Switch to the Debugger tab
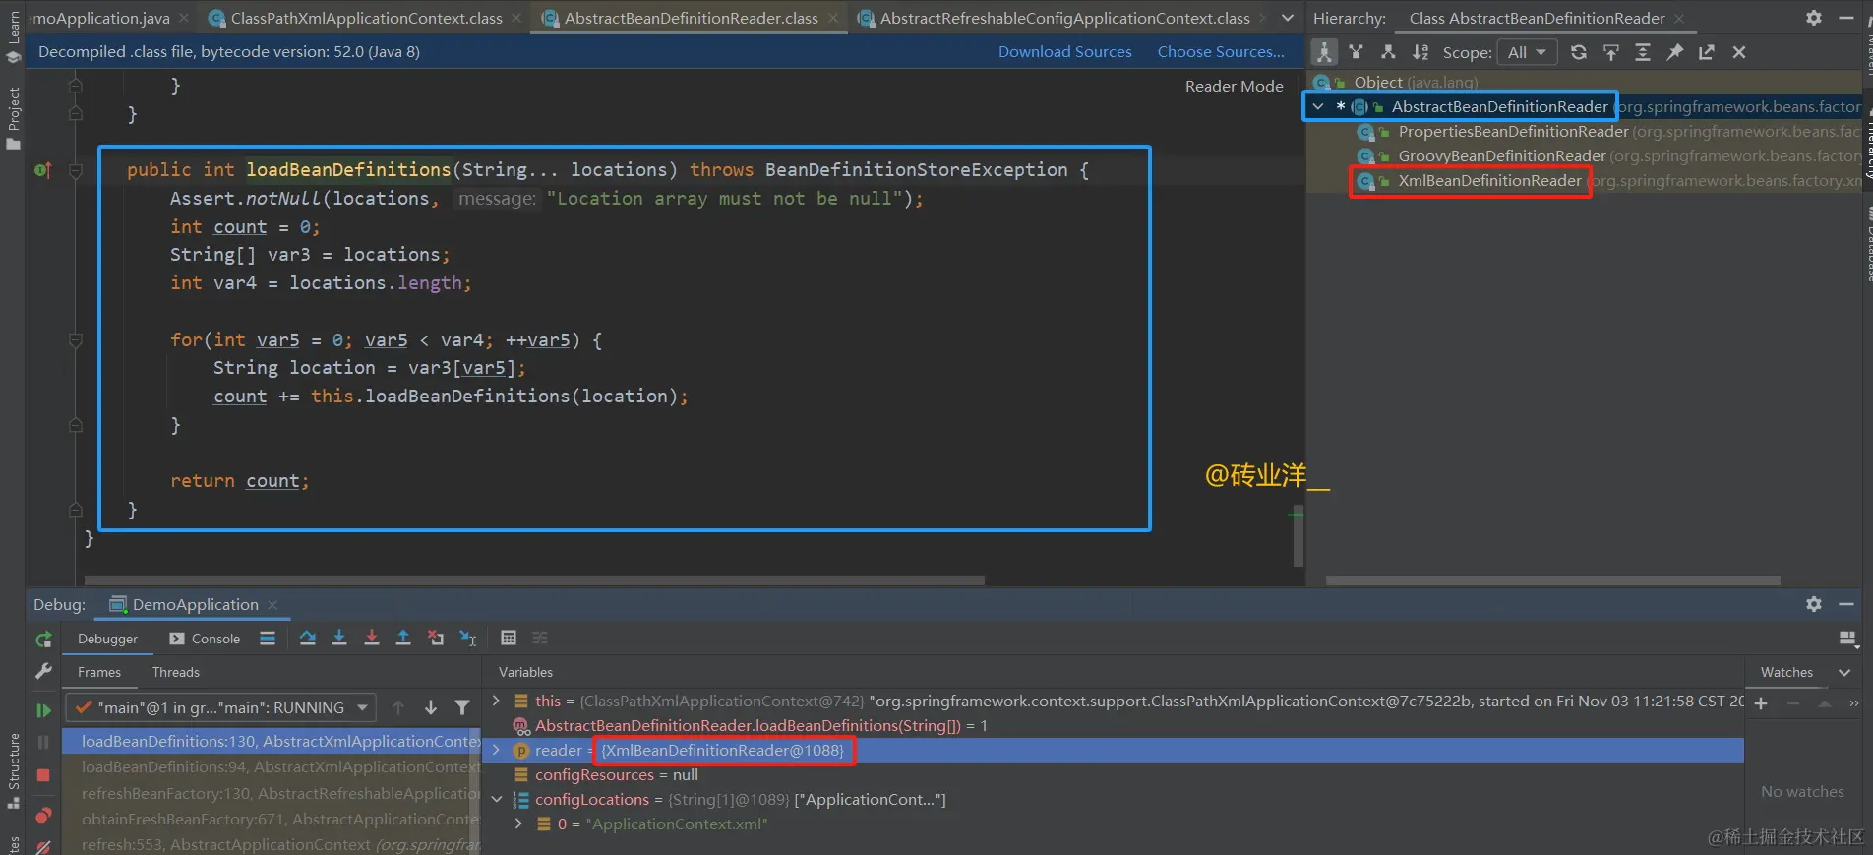 tap(108, 639)
